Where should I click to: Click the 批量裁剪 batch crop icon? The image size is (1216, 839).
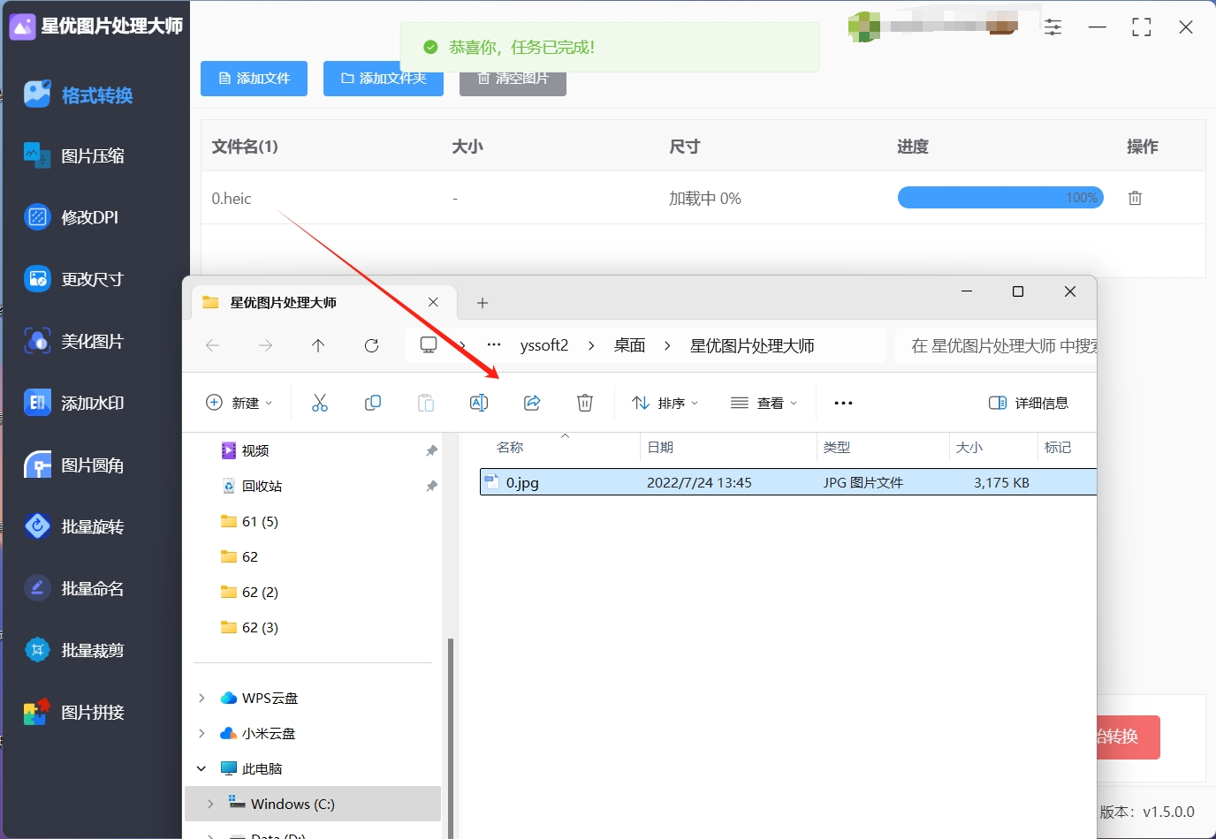[x=37, y=650]
